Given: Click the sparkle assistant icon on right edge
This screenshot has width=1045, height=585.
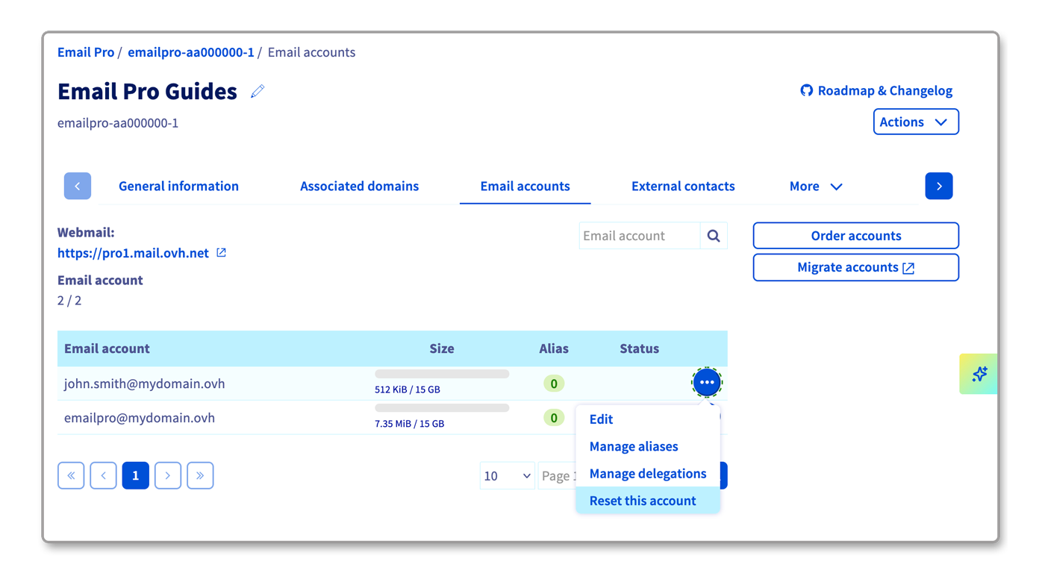Looking at the screenshot, I should [979, 374].
